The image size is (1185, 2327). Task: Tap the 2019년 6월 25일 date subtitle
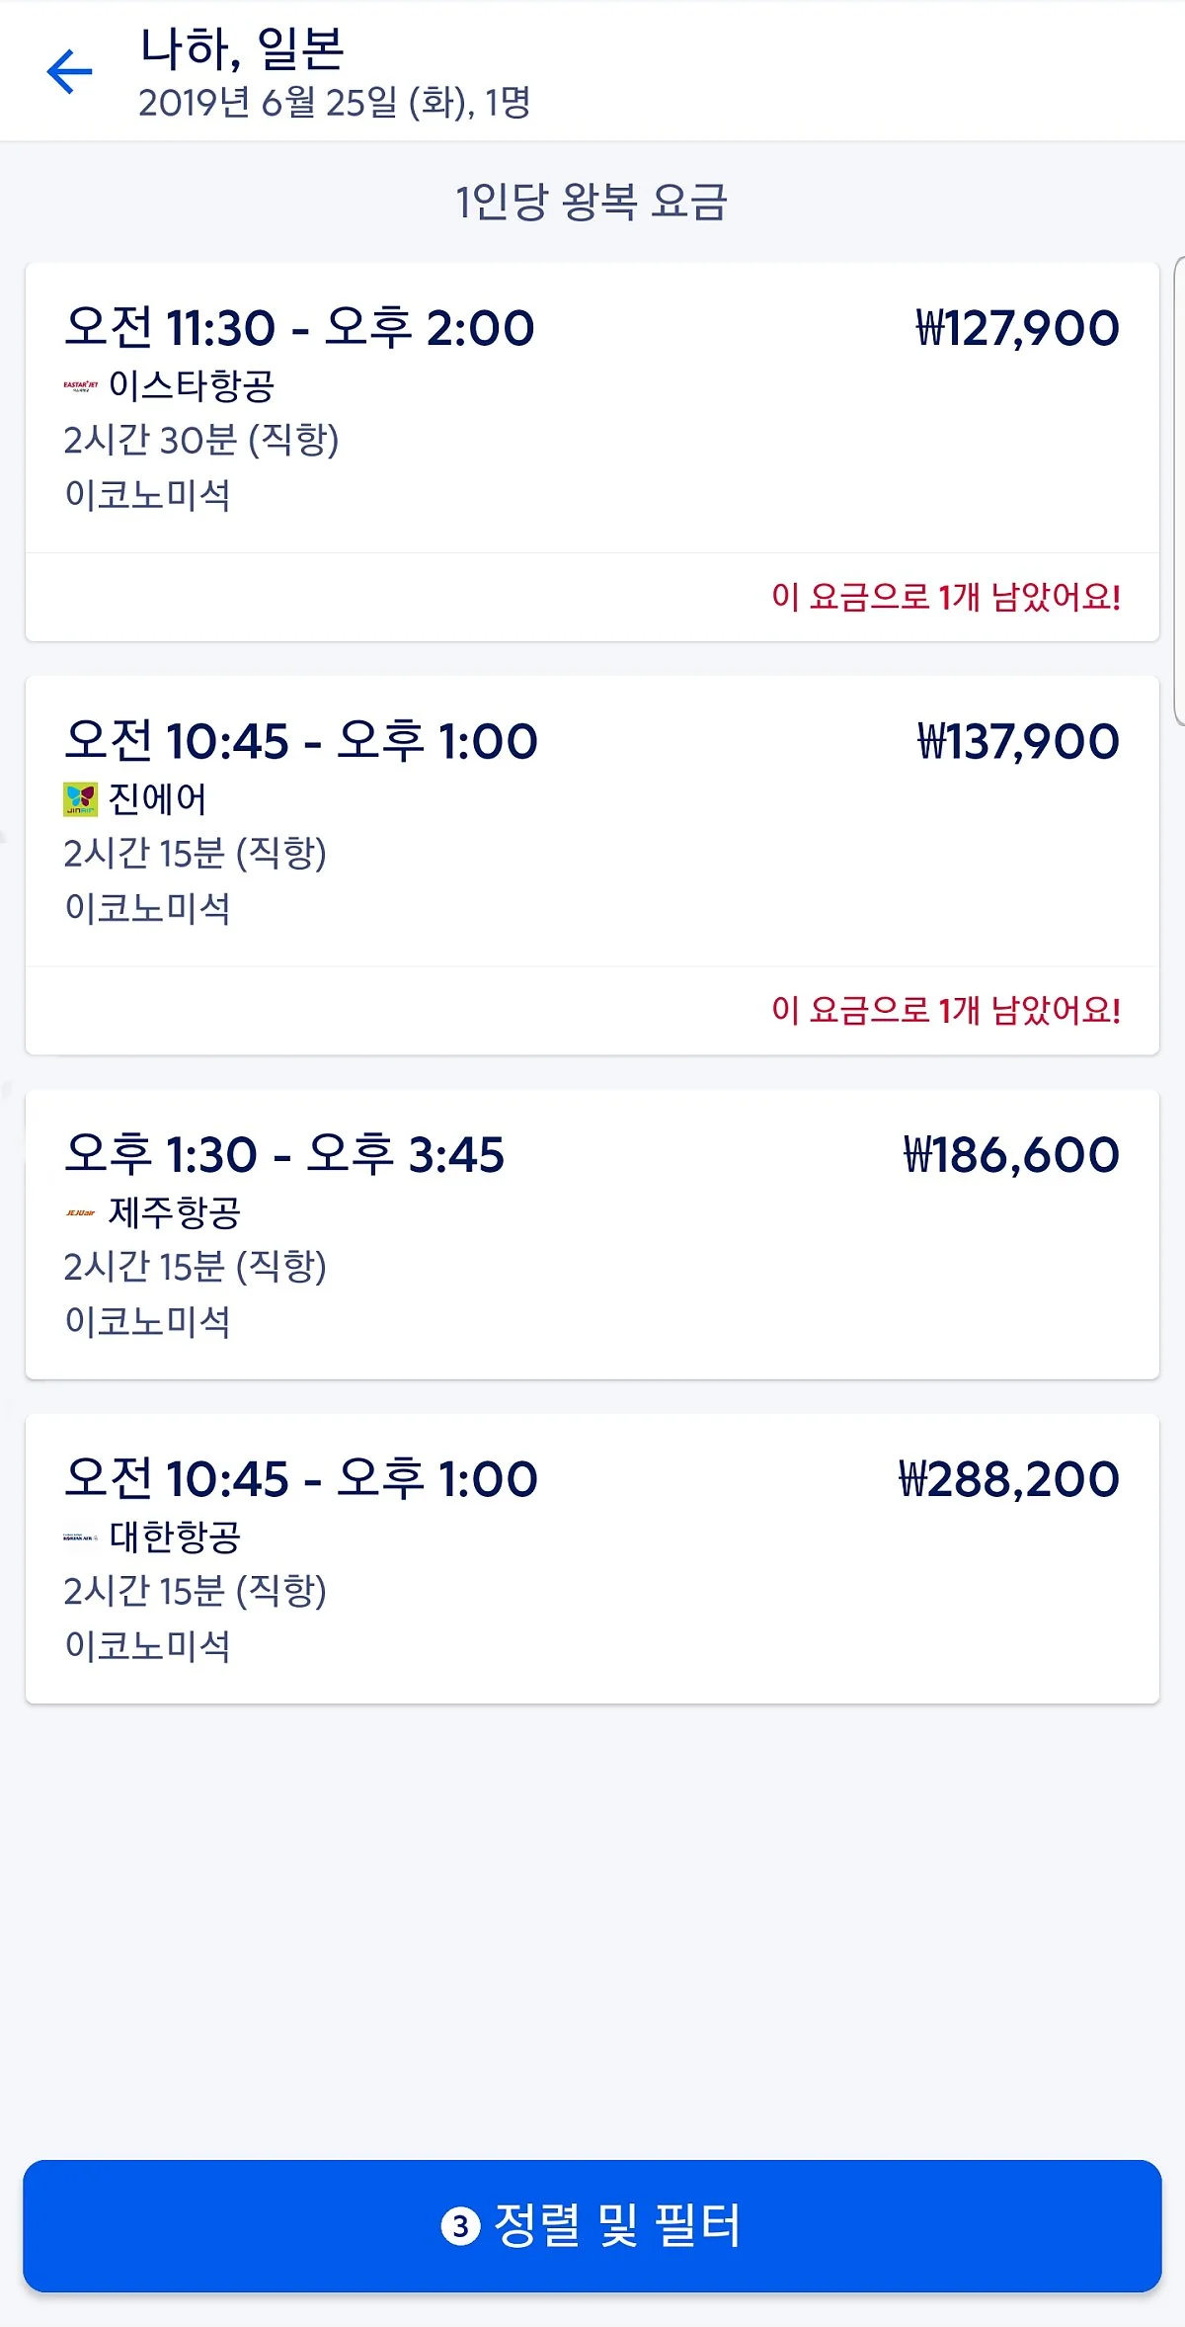[x=334, y=103]
